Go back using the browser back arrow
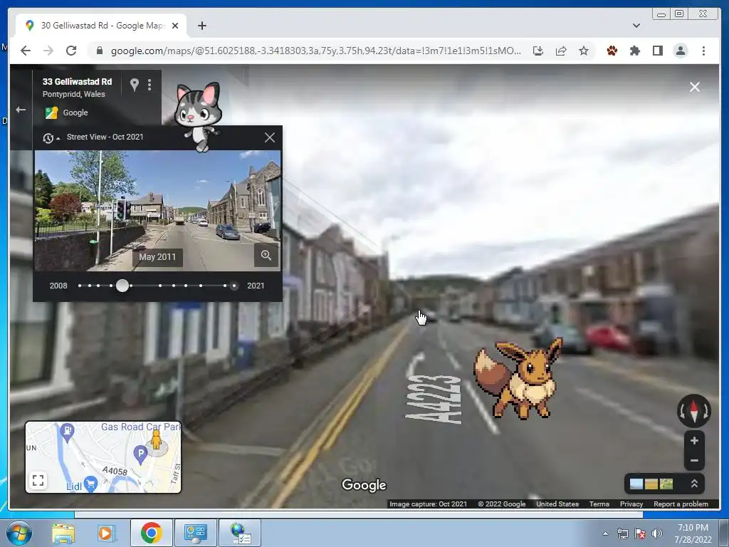Image resolution: width=729 pixels, height=547 pixels. 26,51
